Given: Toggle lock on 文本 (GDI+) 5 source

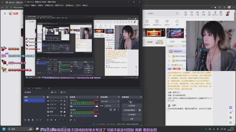Looking at the screenshot, I should tap(65, 101).
